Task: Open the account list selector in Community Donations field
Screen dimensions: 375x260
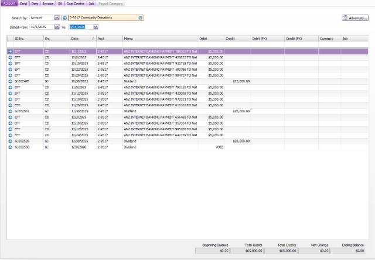Action: tap(141, 18)
